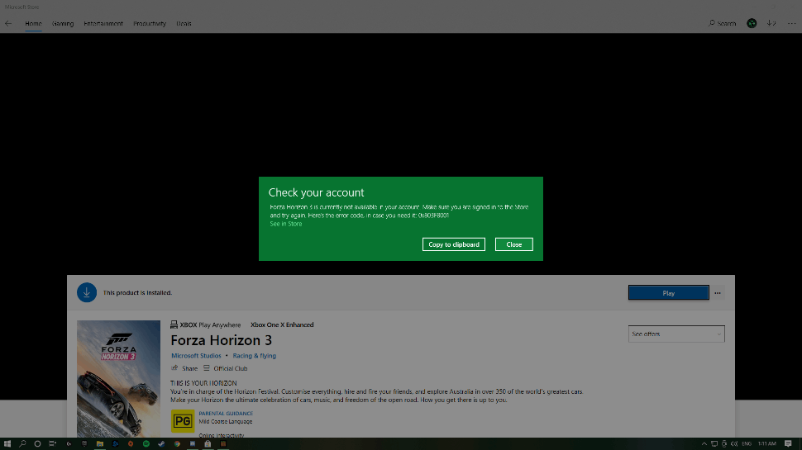
Task: Open Spotify from the taskbar
Action: click(x=146, y=444)
